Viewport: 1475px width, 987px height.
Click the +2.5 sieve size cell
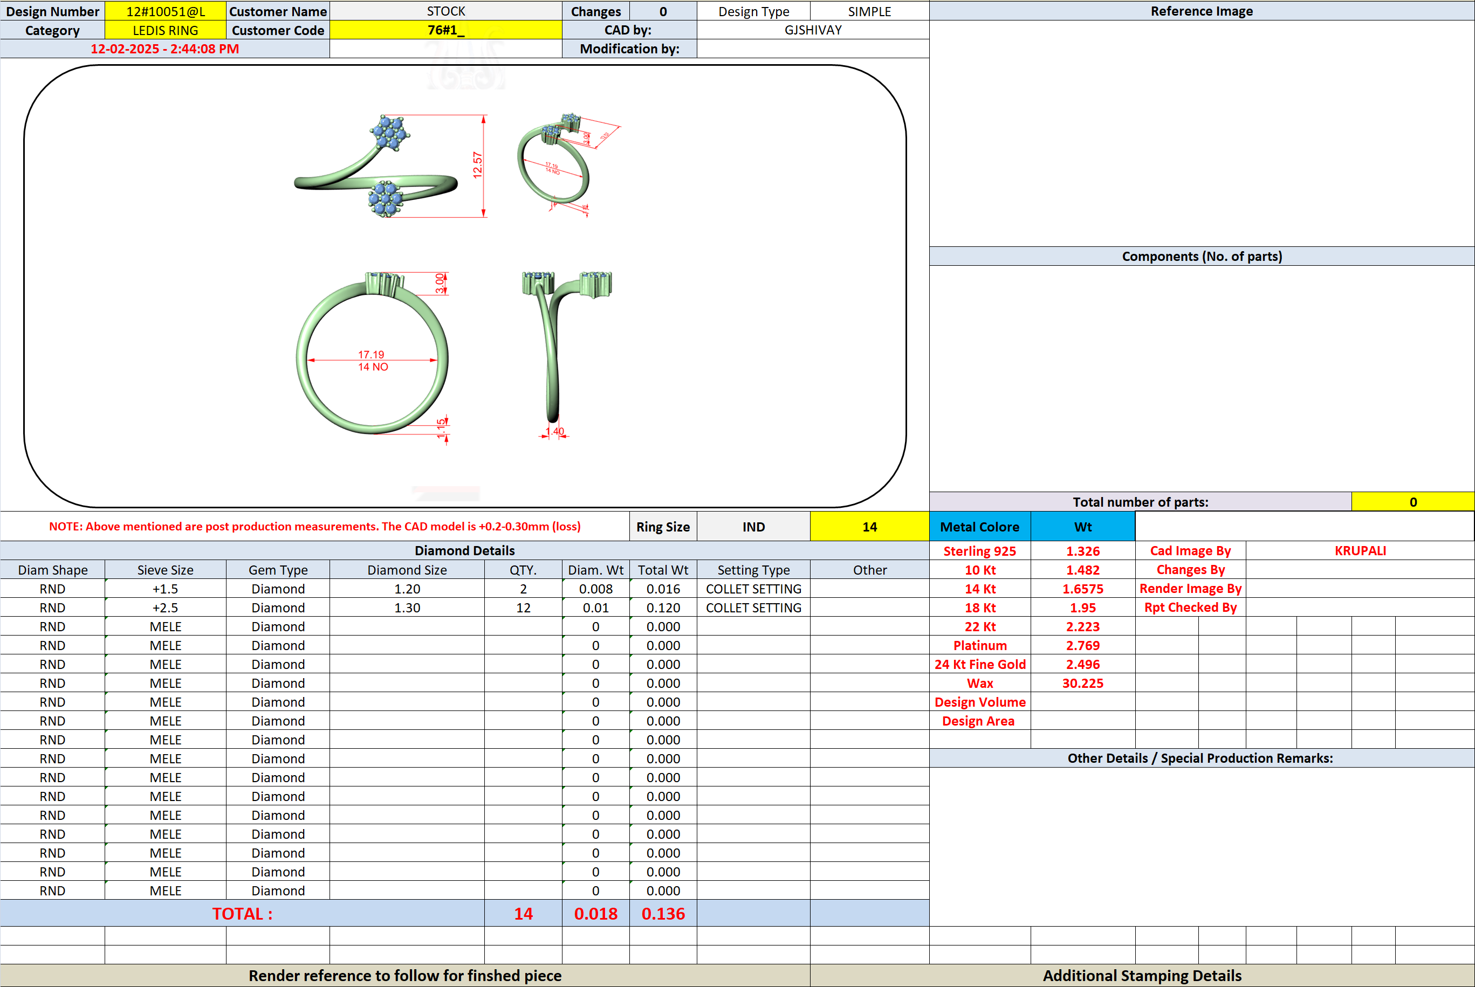pos(165,608)
